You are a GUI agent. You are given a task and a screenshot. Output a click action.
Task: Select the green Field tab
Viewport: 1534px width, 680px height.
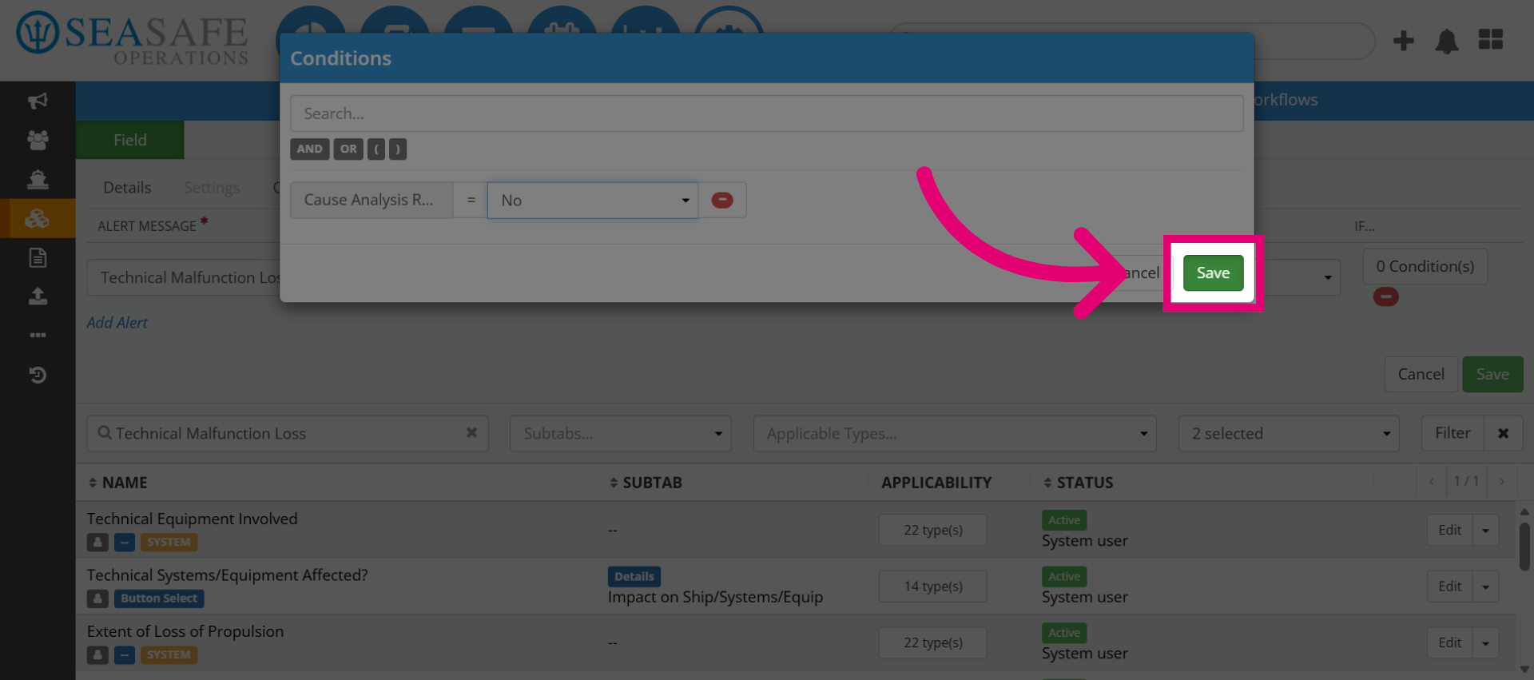tap(130, 140)
